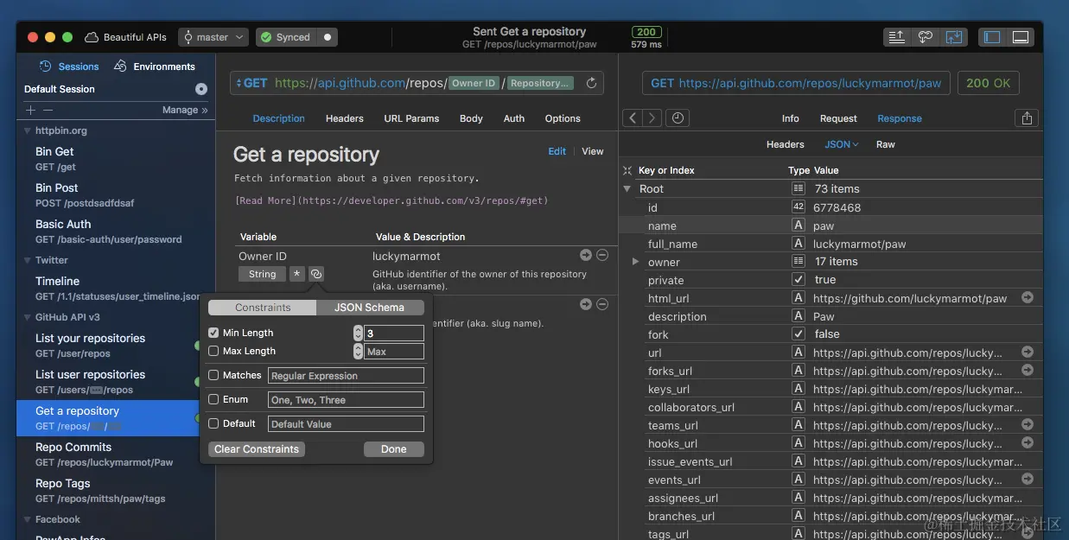Click the import/export arrows toolbar icon

[954, 37]
